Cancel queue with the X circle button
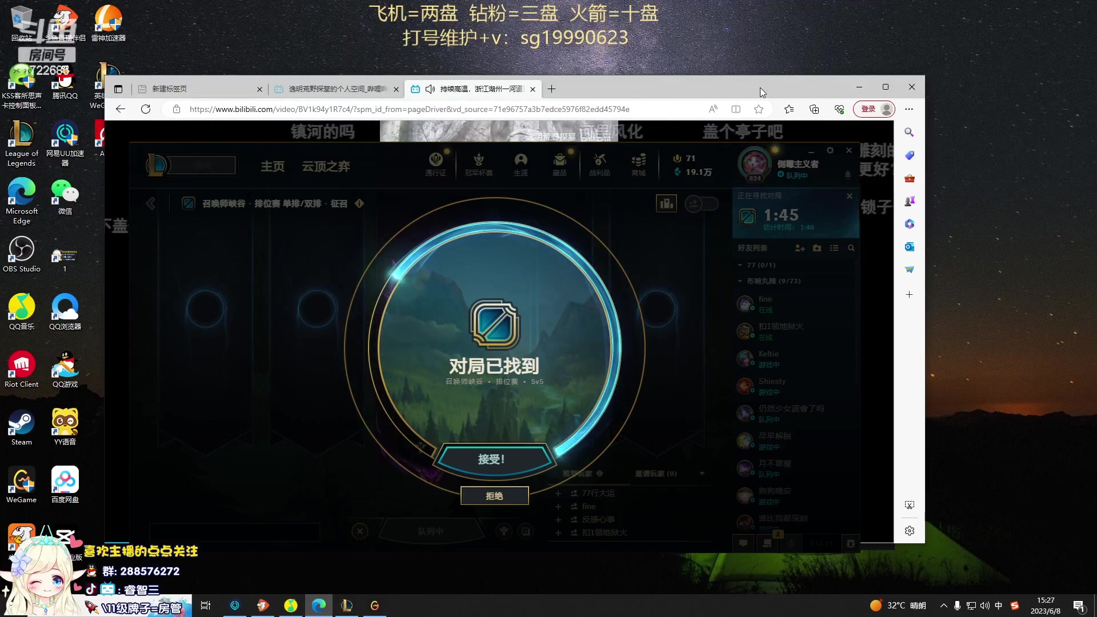 click(360, 531)
